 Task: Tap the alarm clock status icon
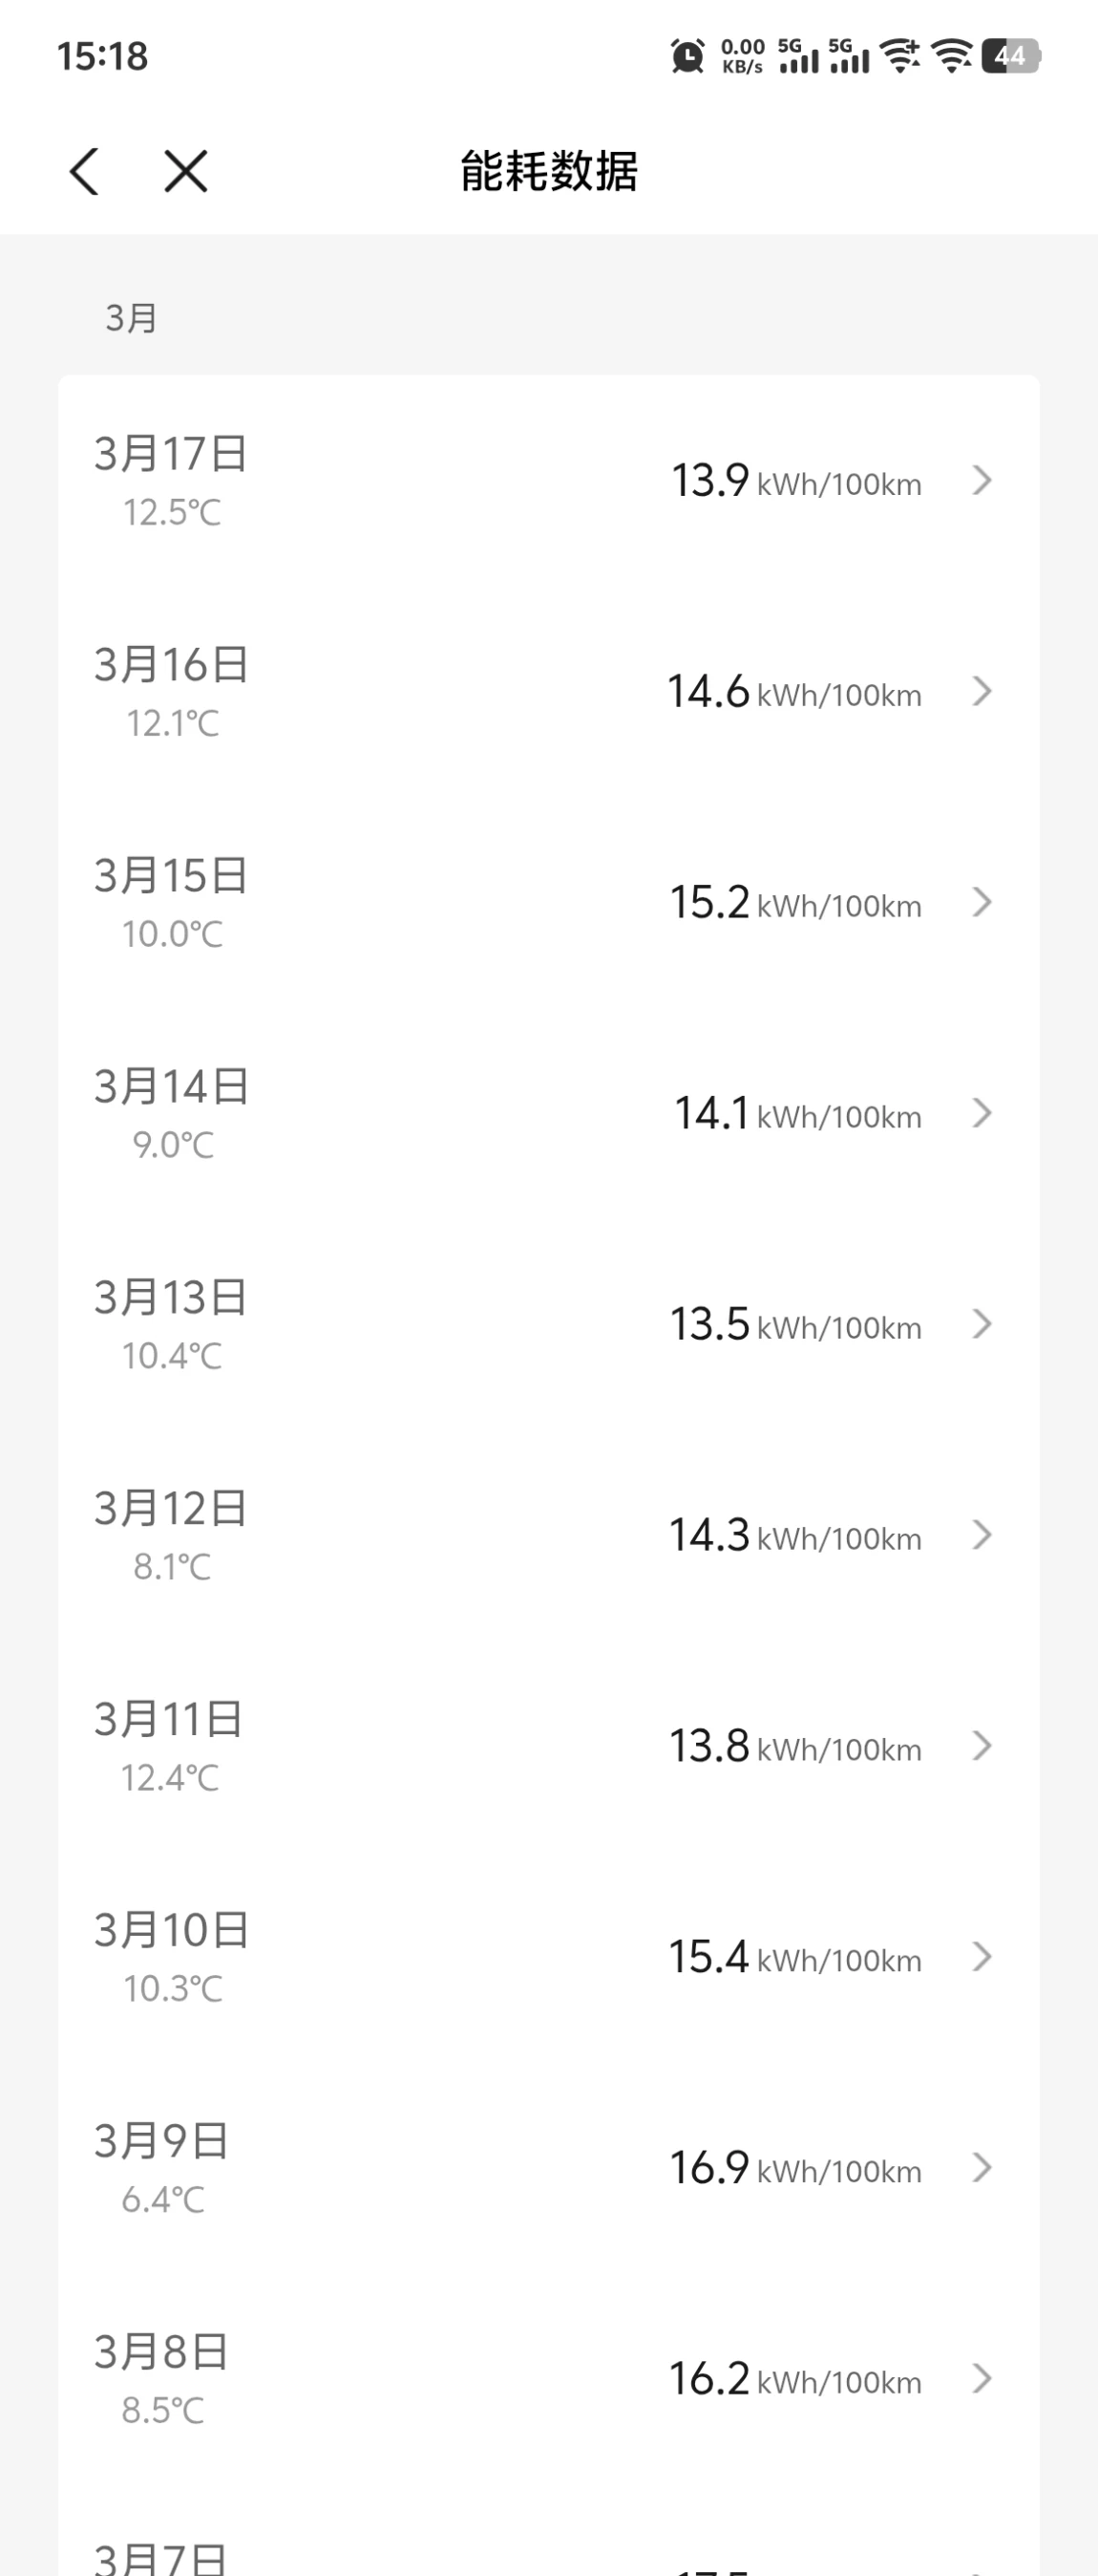coord(687,56)
